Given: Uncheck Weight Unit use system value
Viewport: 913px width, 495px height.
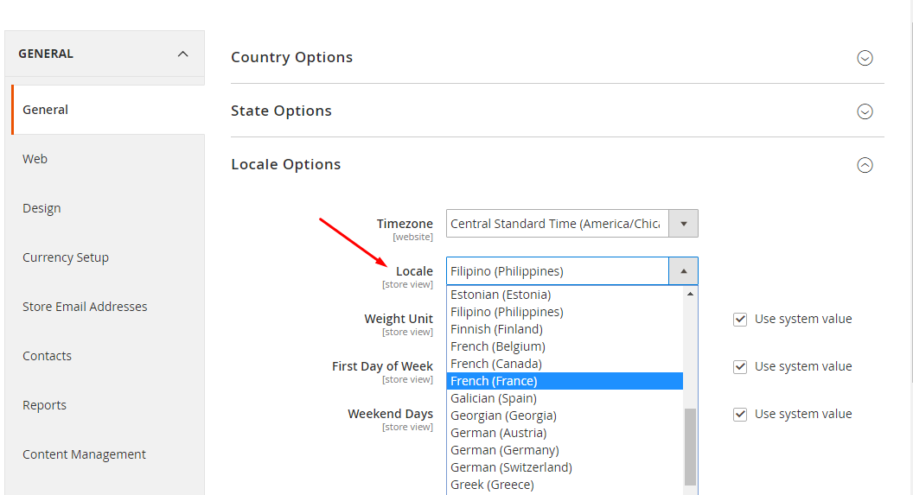Looking at the screenshot, I should [x=740, y=319].
